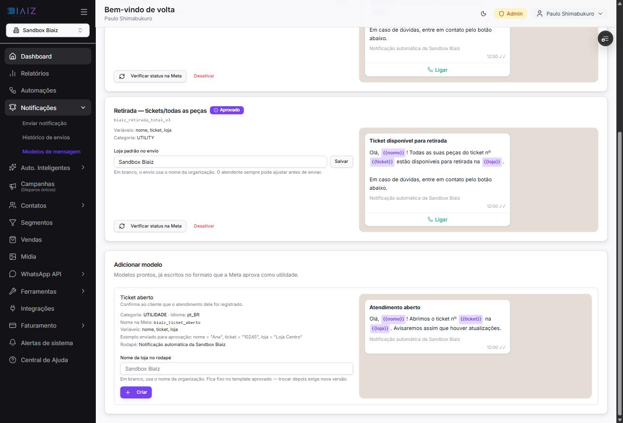Click Ligar in the Ticket disponível preview
623x423 pixels.
click(x=438, y=220)
